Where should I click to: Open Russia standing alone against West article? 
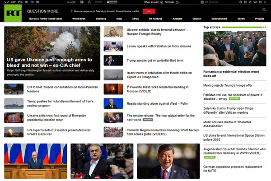point(157,103)
